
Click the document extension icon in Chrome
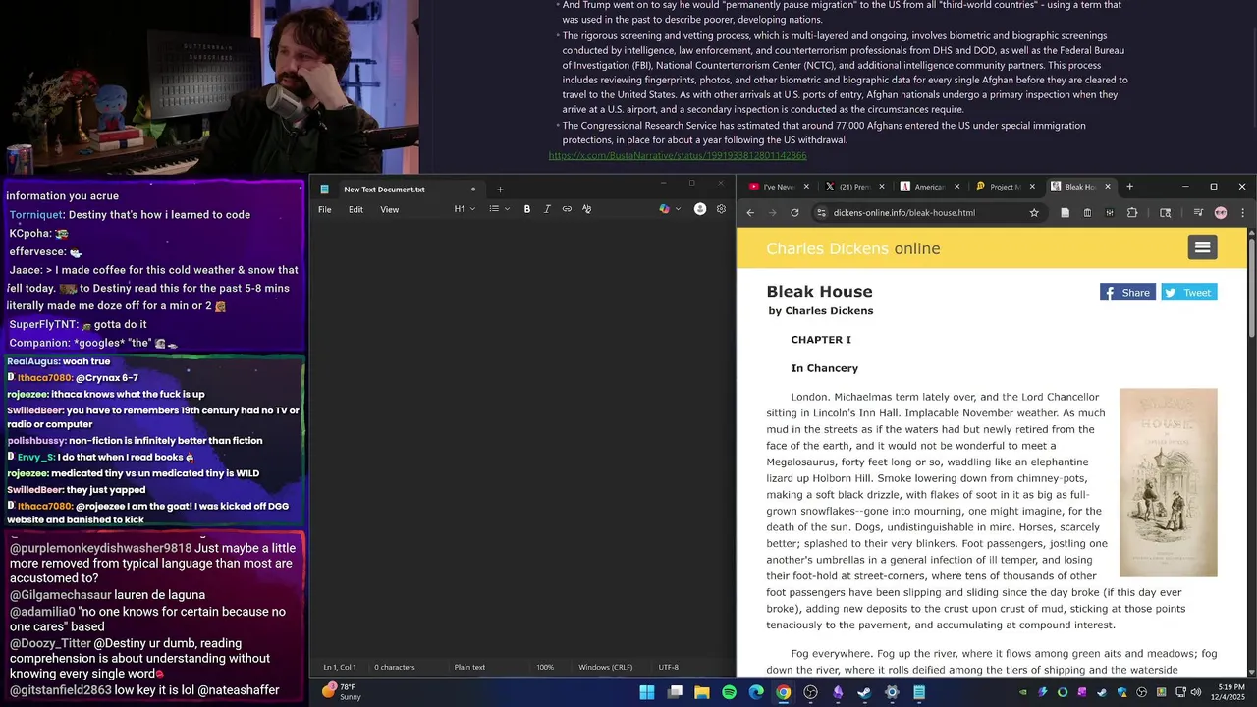(x=1065, y=213)
